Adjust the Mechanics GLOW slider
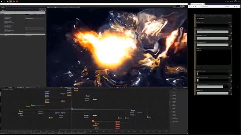The height and width of the screenshot is (135, 241). 213,45
